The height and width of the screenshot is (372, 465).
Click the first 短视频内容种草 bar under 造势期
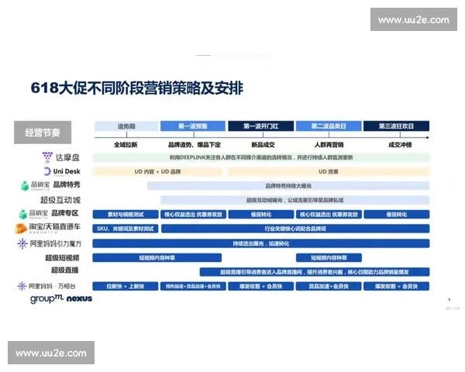pos(157,258)
